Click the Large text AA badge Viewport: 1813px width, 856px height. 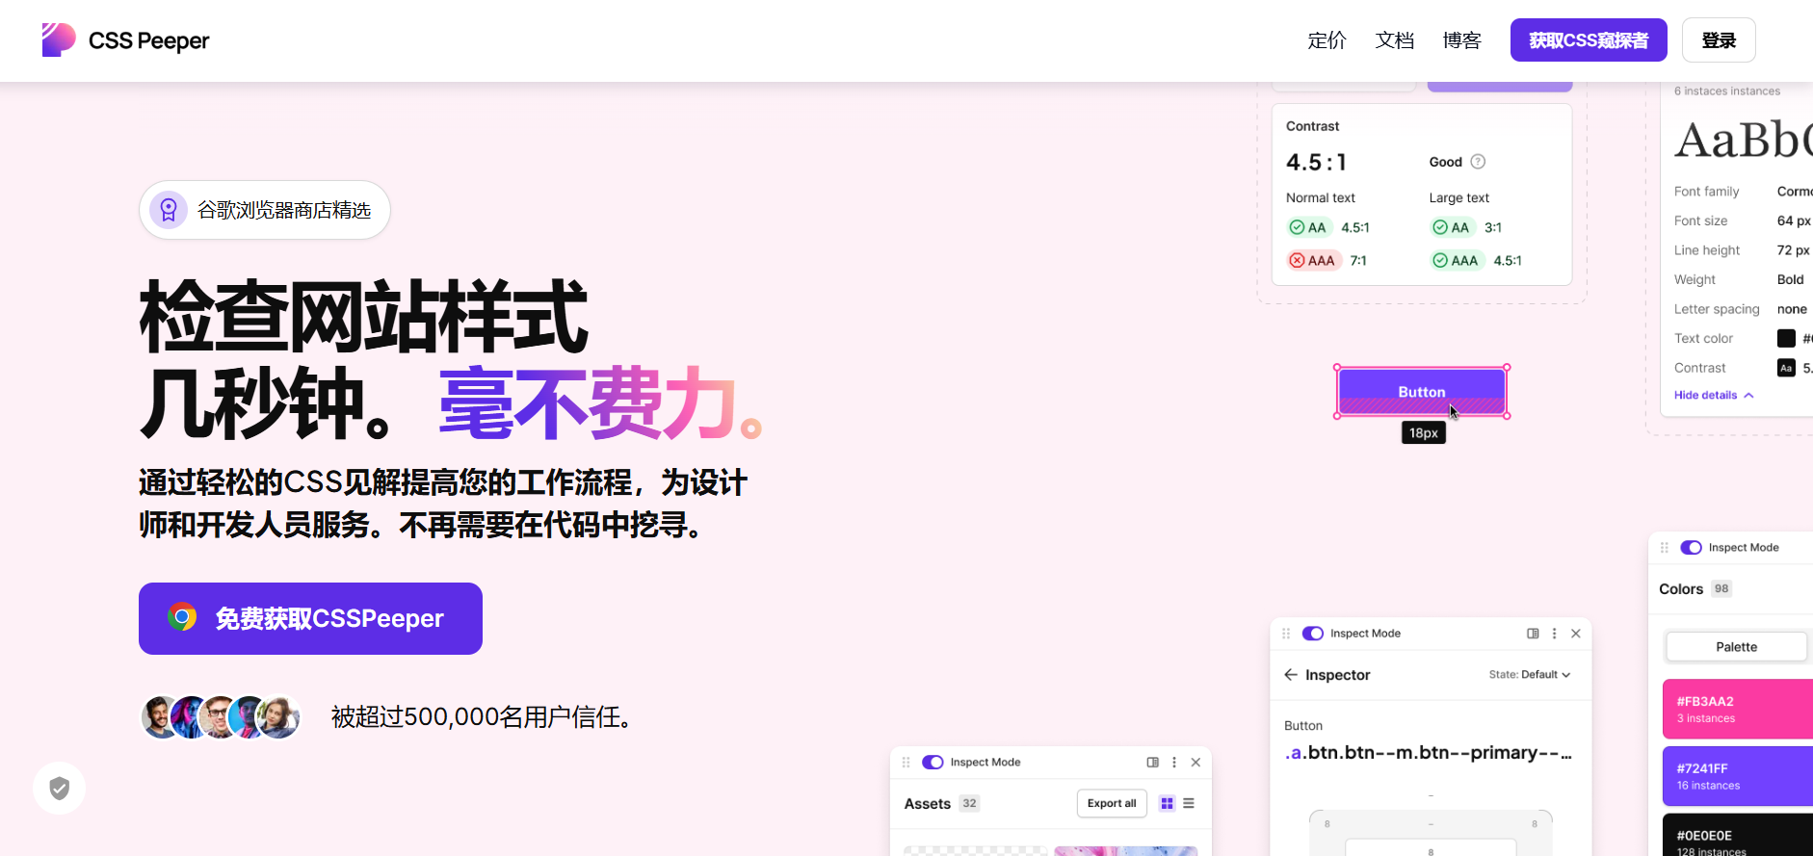[x=1453, y=227]
